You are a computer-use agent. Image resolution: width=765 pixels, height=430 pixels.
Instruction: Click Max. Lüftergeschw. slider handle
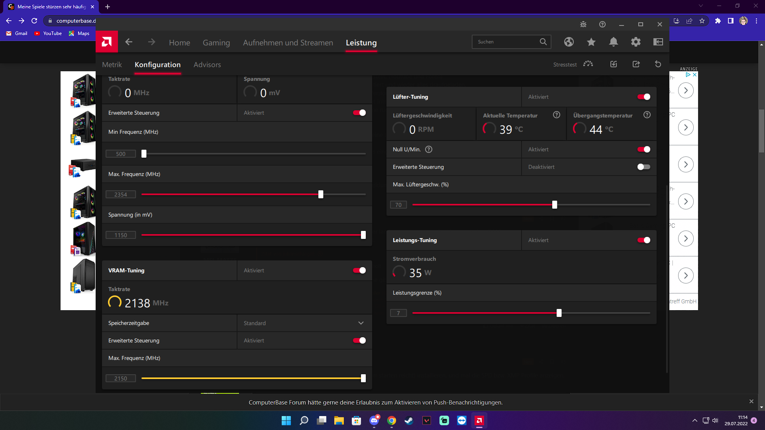coord(554,205)
